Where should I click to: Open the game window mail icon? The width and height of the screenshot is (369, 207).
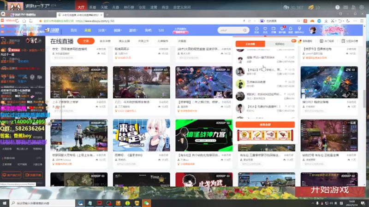tap(345, 7)
